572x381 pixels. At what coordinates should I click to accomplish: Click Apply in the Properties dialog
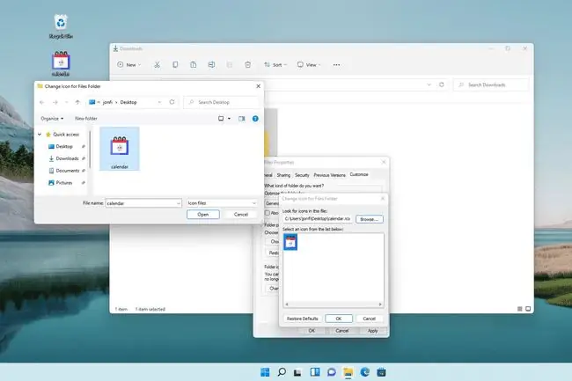click(x=372, y=331)
